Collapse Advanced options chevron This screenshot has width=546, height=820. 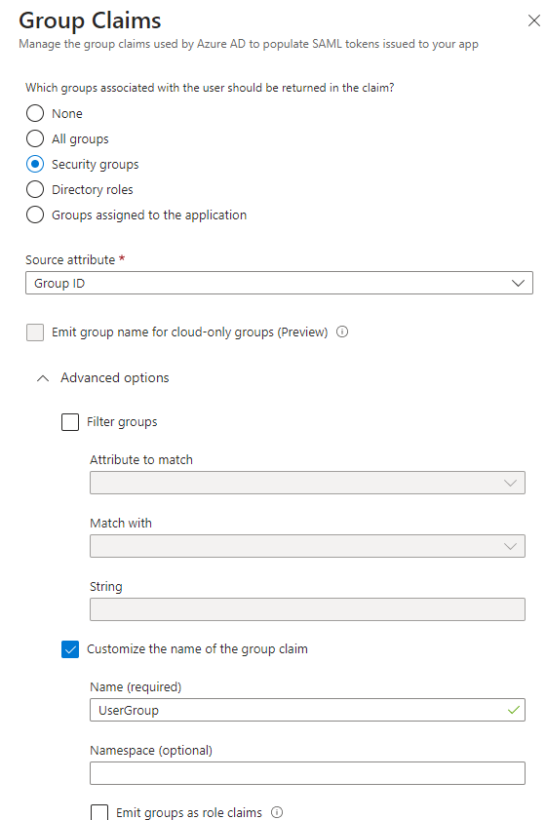point(43,378)
